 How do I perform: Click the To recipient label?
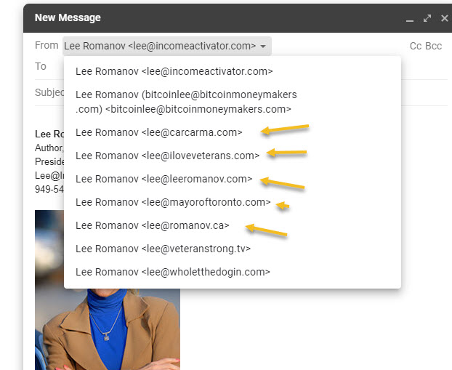click(41, 66)
